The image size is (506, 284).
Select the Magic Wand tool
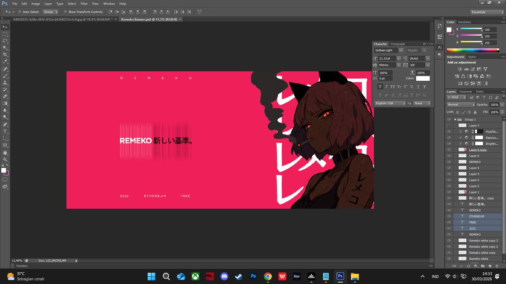point(5,48)
